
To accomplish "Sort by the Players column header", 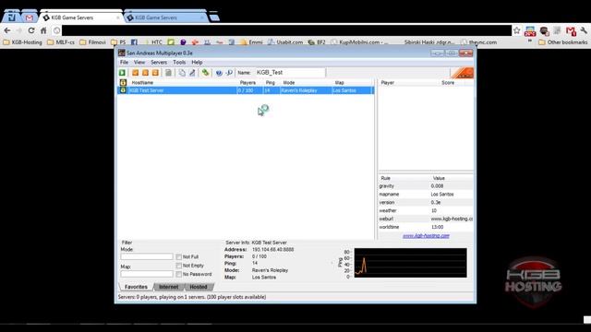I will pyautogui.click(x=250, y=82).
